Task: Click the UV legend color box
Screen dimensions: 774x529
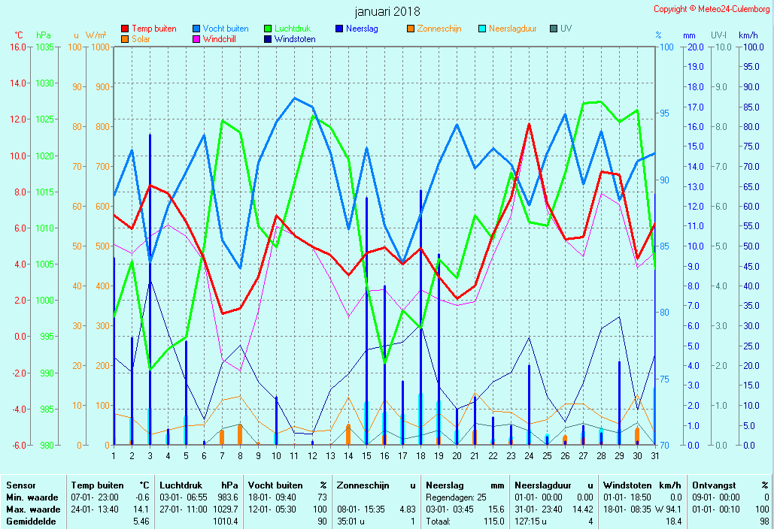Action: (554, 29)
